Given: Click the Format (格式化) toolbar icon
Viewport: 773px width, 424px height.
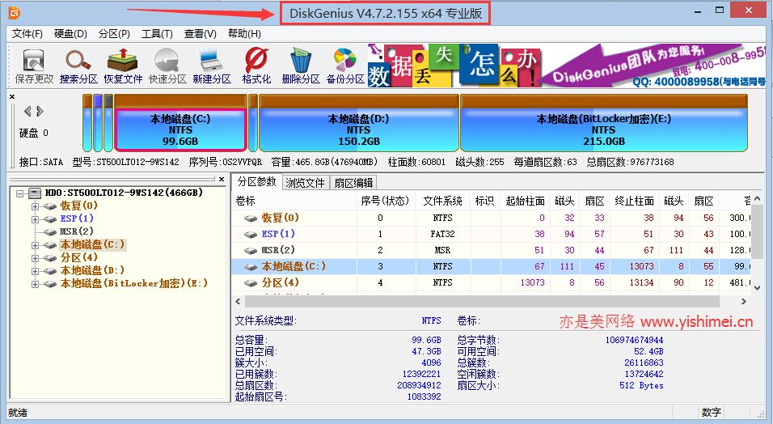Looking at the screenshot, I should tap(256, 66).
